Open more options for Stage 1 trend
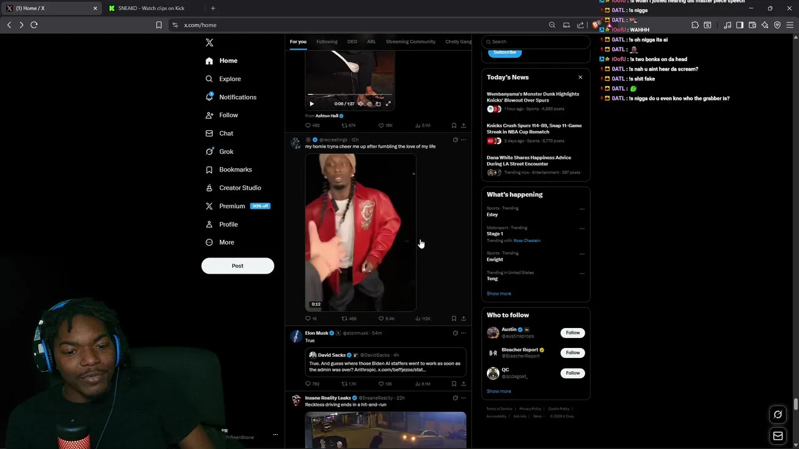The width and height of the screenshot is (799, 449). [582, 228]
